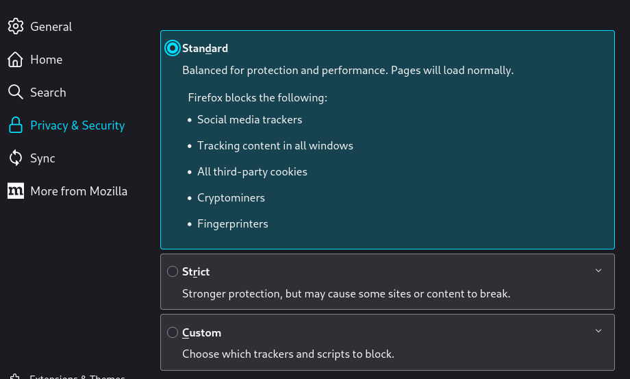Viewport: 630px width, 379px height.
Task: Select the Standard protection radio button
Action: coord(173,48)
